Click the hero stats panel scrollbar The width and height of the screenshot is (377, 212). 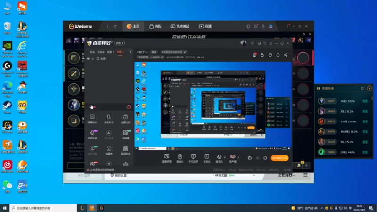(372, 98)
